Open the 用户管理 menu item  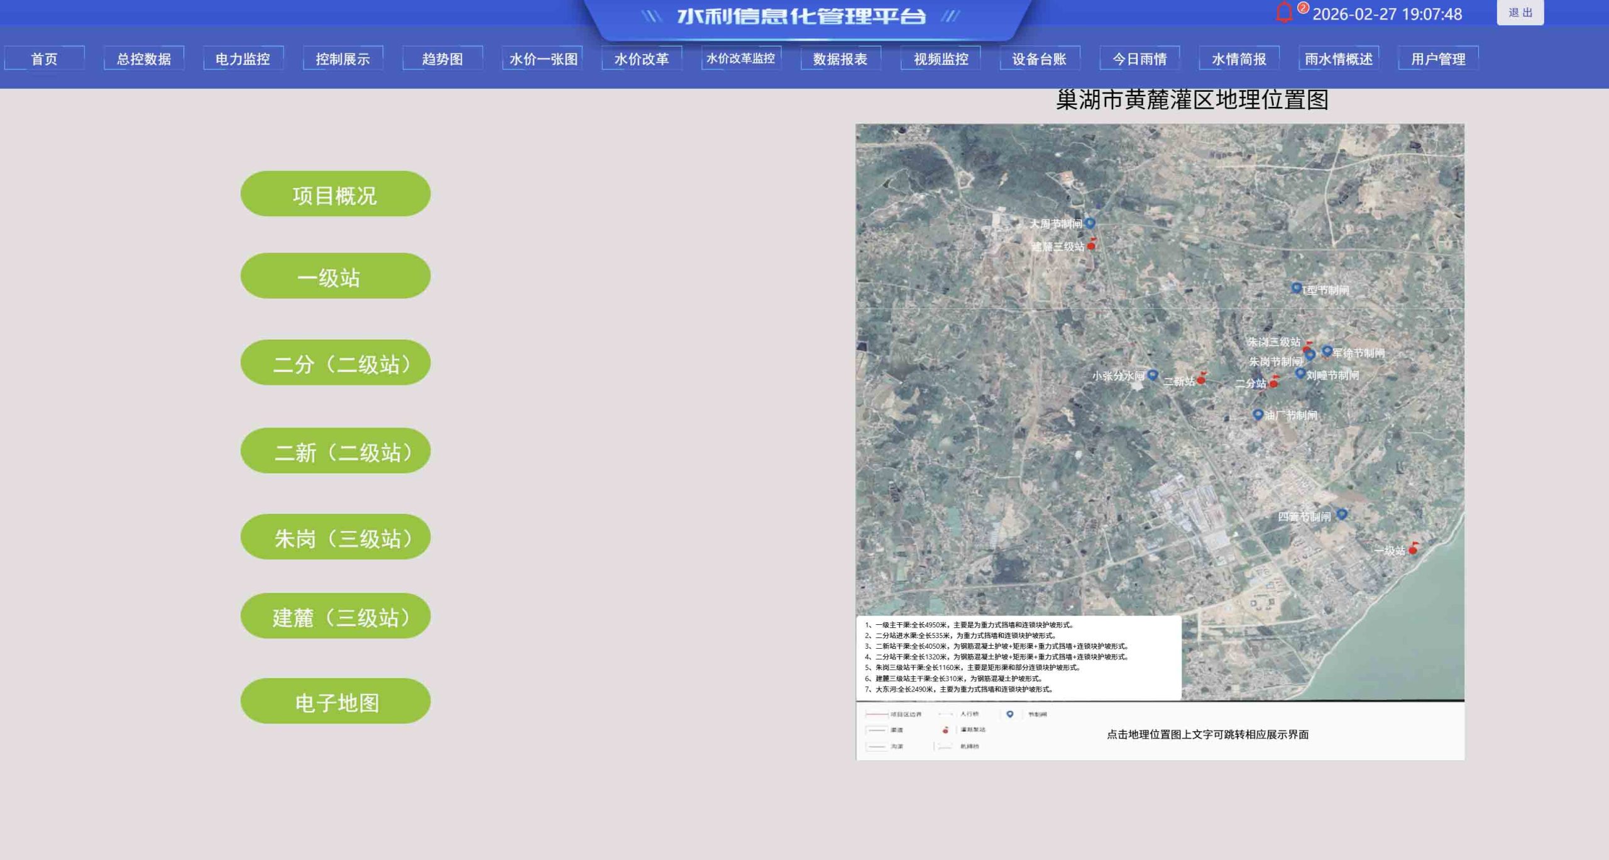[x=1438, y=59]
